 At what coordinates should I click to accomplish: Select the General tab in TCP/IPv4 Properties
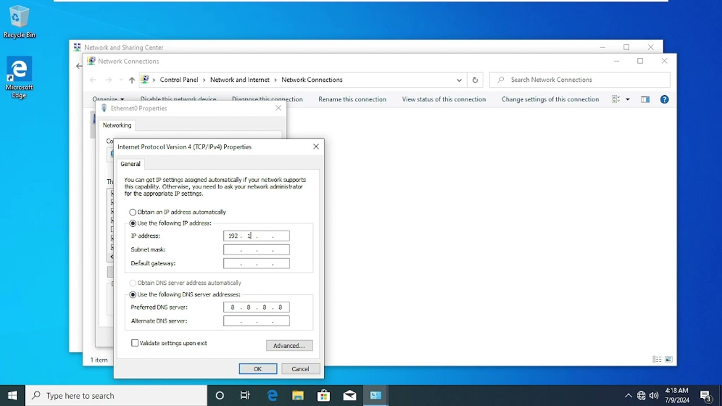coord(130,164)
